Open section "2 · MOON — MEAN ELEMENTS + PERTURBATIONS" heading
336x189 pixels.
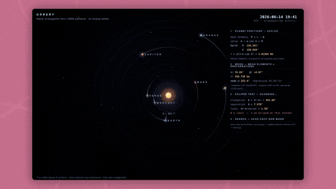point(252,65)
